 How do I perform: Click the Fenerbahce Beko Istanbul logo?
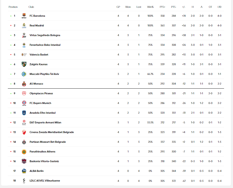(24, 45)
